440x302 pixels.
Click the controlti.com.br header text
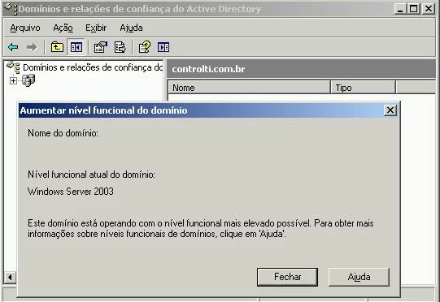208,69
